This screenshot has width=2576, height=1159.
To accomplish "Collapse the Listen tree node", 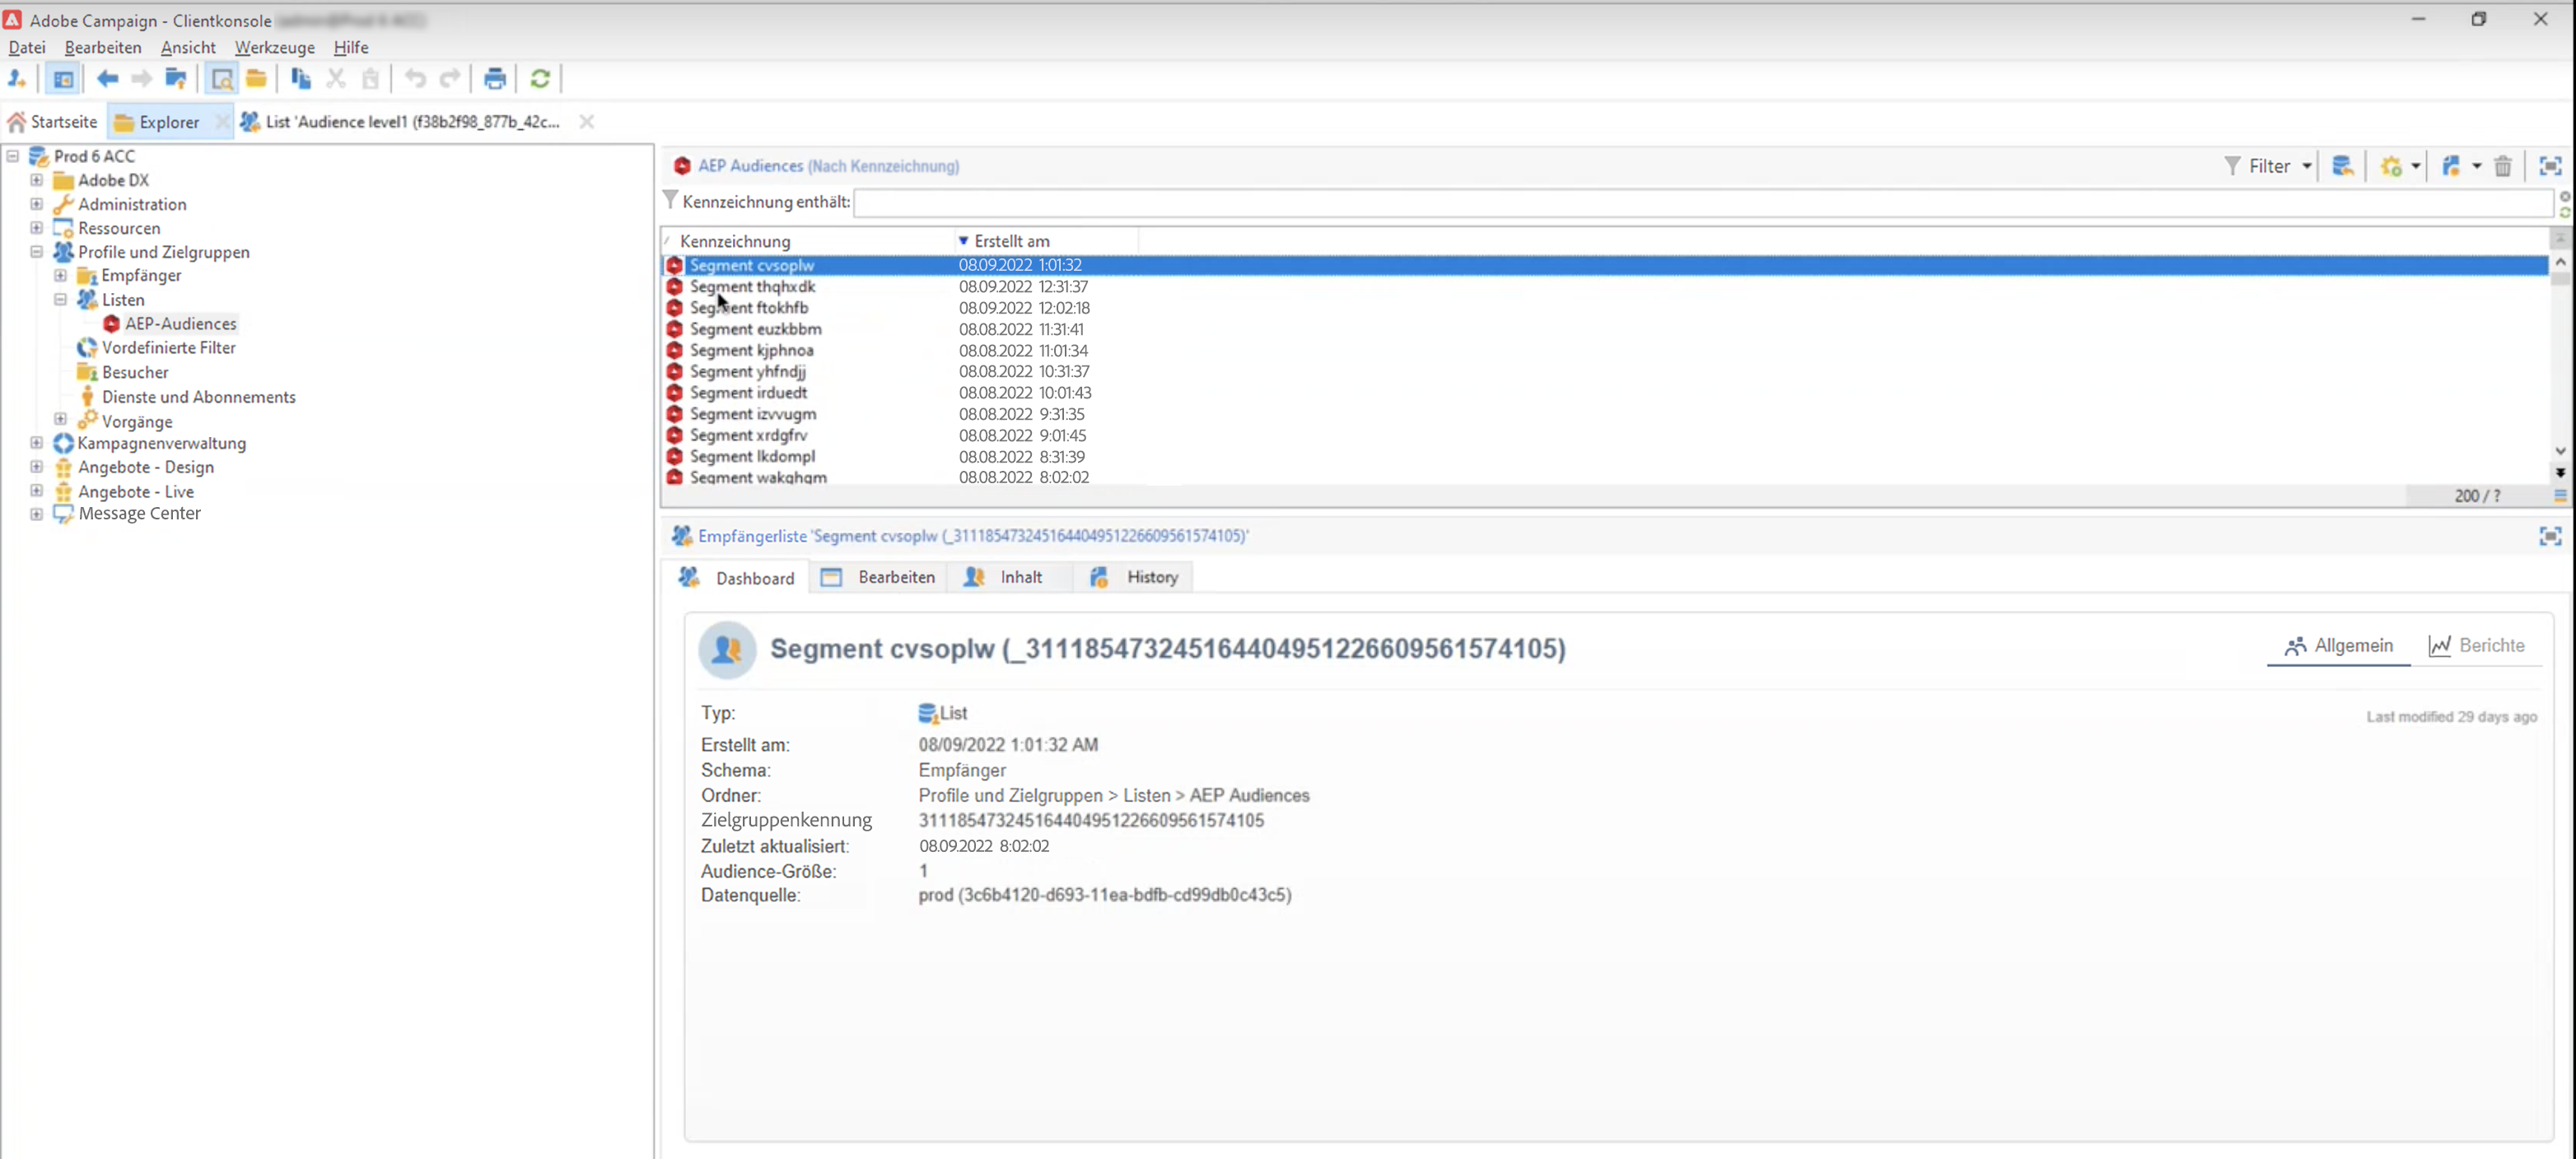I will (x=61, y=300).
